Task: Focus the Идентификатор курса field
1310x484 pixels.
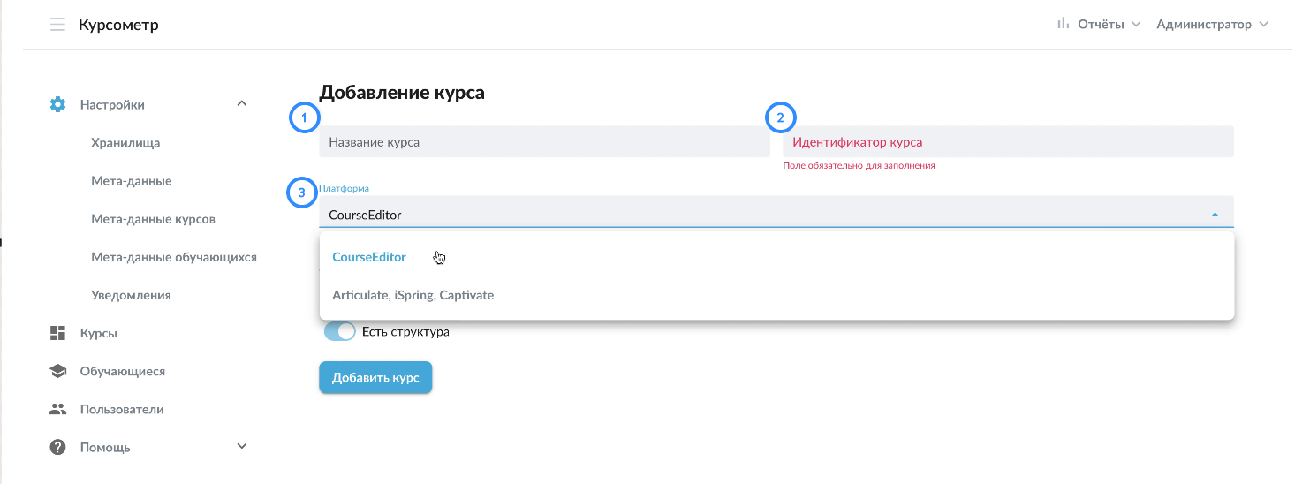Action: 1008,141
